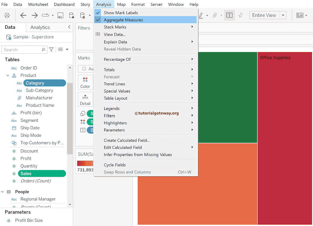
Task: Click the Save disk icon
Action: click(60, 15)
